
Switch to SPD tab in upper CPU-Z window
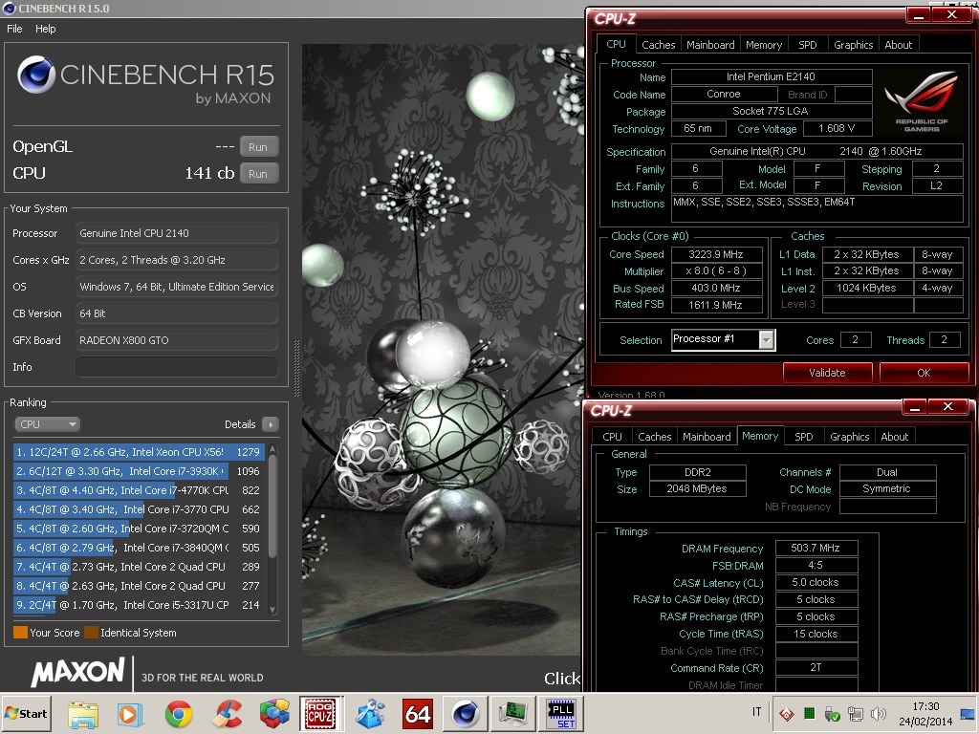[x=807, y=45]
